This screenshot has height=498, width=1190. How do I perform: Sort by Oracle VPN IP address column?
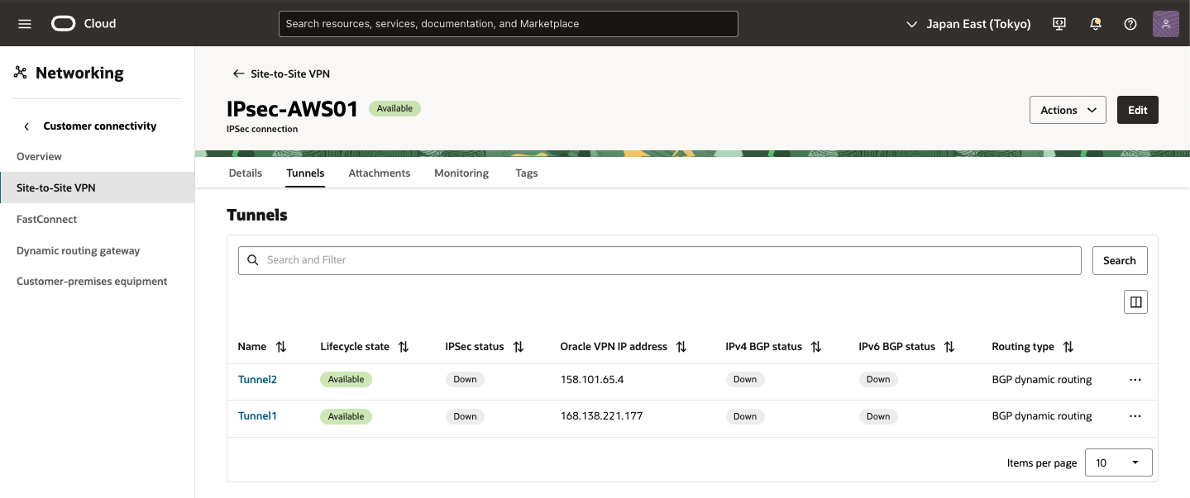click(x=681, y=347)
